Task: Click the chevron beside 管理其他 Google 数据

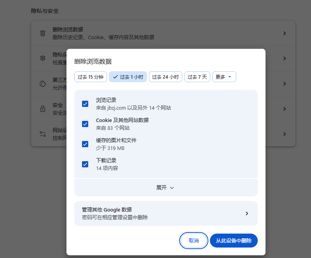Action: point(247,213)
